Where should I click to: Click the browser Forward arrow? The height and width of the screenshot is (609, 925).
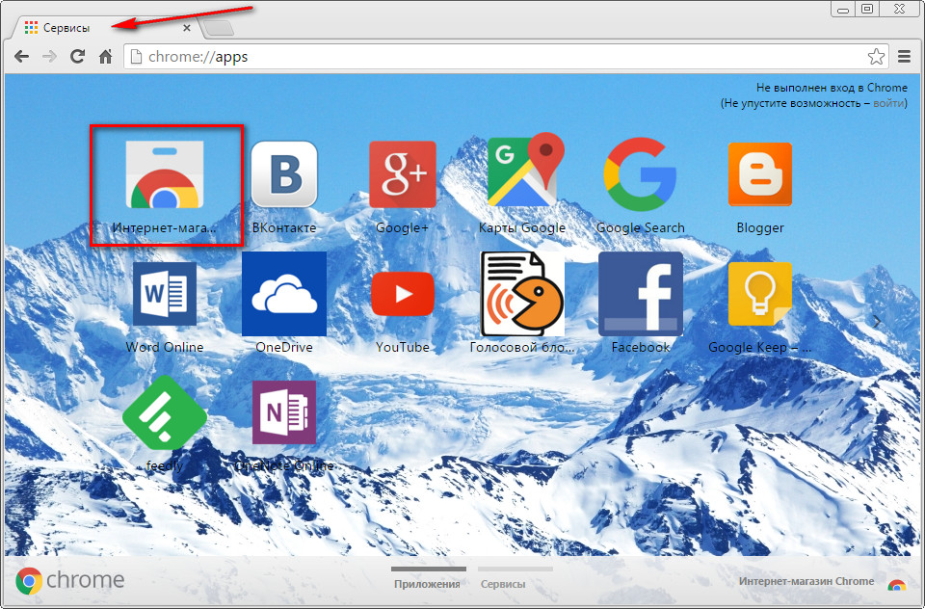click(x=49, y=57)
